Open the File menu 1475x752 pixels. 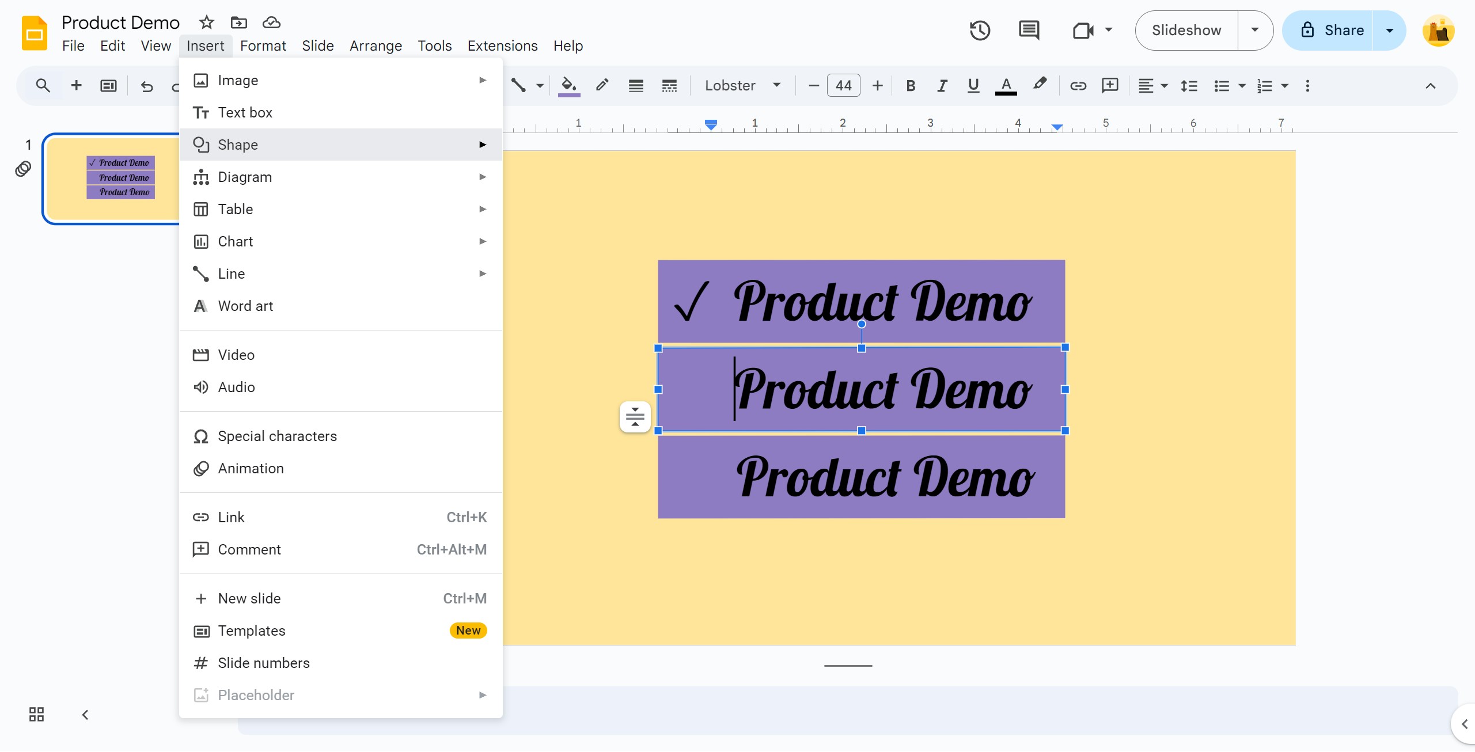click(73, 45)
